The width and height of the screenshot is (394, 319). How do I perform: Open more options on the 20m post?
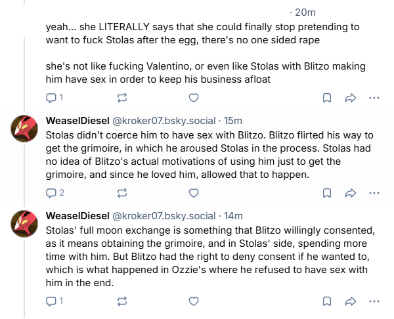point(374,98)
